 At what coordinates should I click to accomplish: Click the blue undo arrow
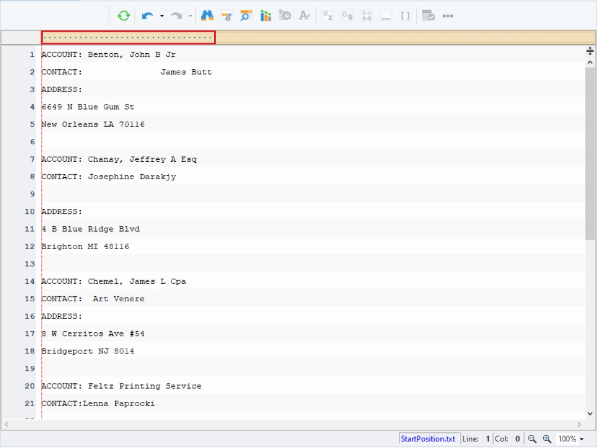pyautogui.click(x=147, y=16)
